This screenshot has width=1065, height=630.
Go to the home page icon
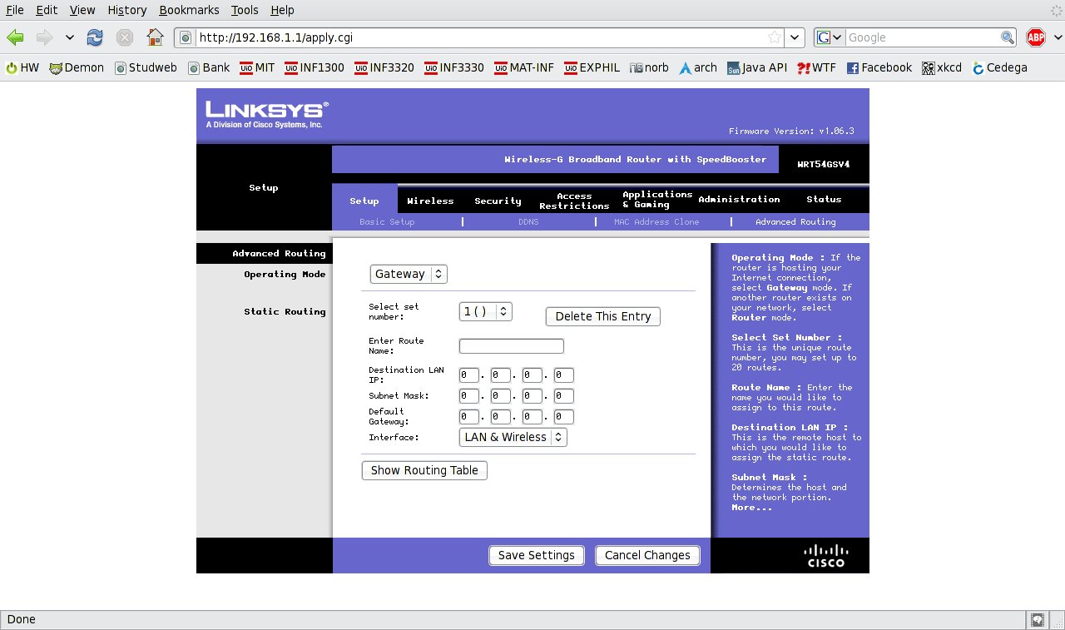click(155, 37)
